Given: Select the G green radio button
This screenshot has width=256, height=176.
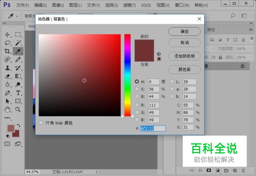Looking at the screenshot, I should 137,112.
